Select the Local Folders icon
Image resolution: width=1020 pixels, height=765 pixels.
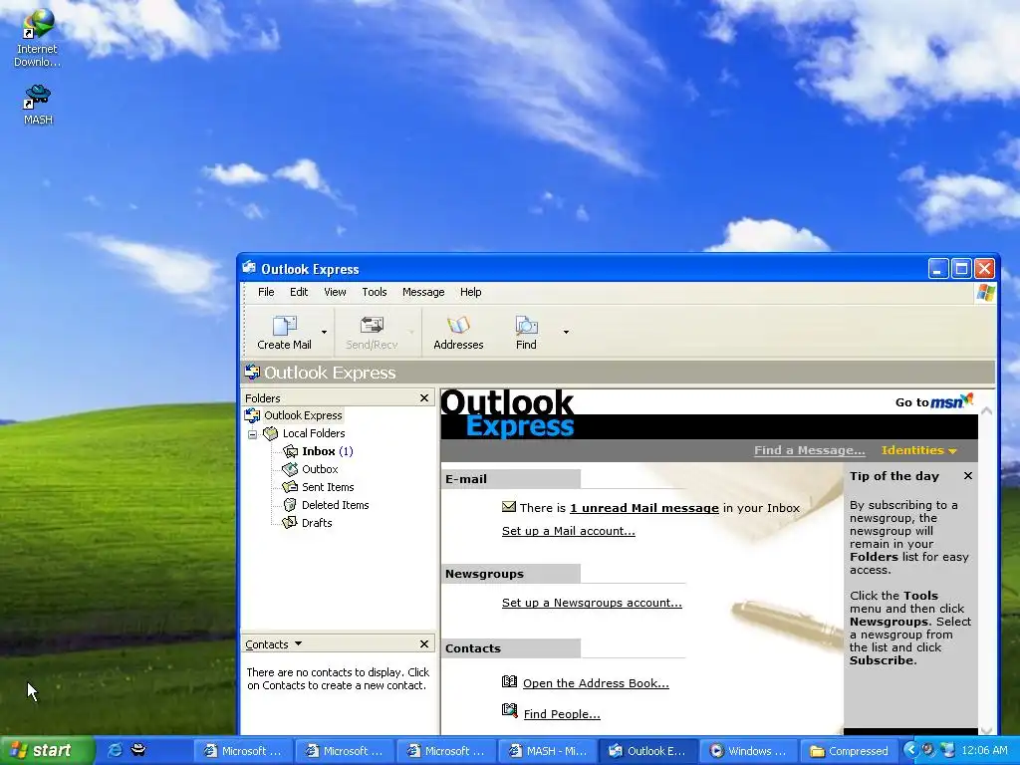pyautogui.click(x=270, y=433)
